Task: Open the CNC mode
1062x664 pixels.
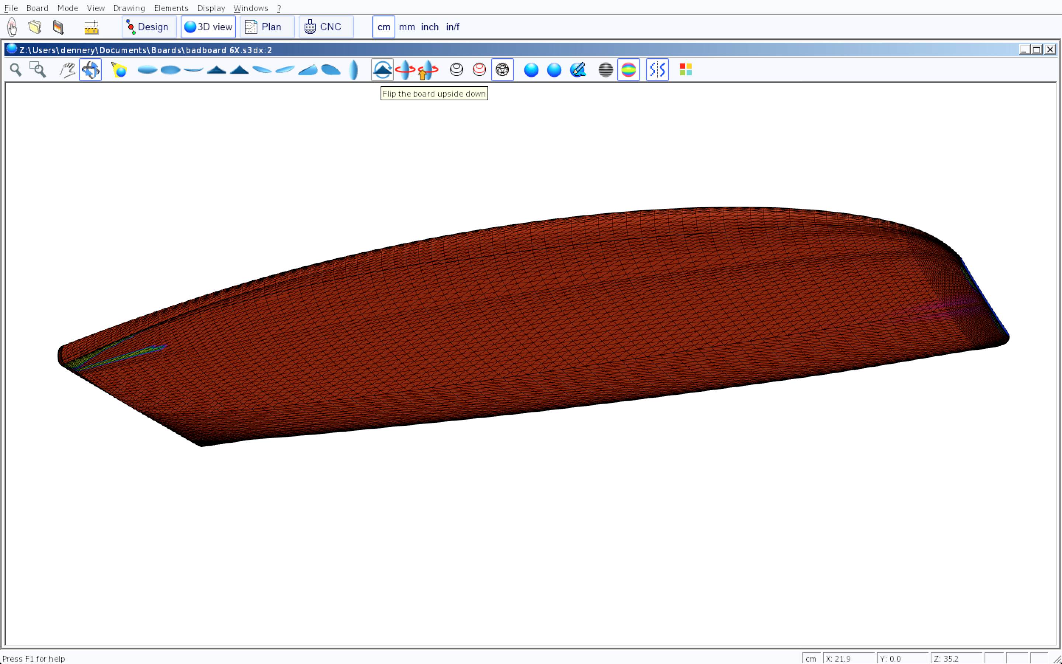Action: point(326,27)
